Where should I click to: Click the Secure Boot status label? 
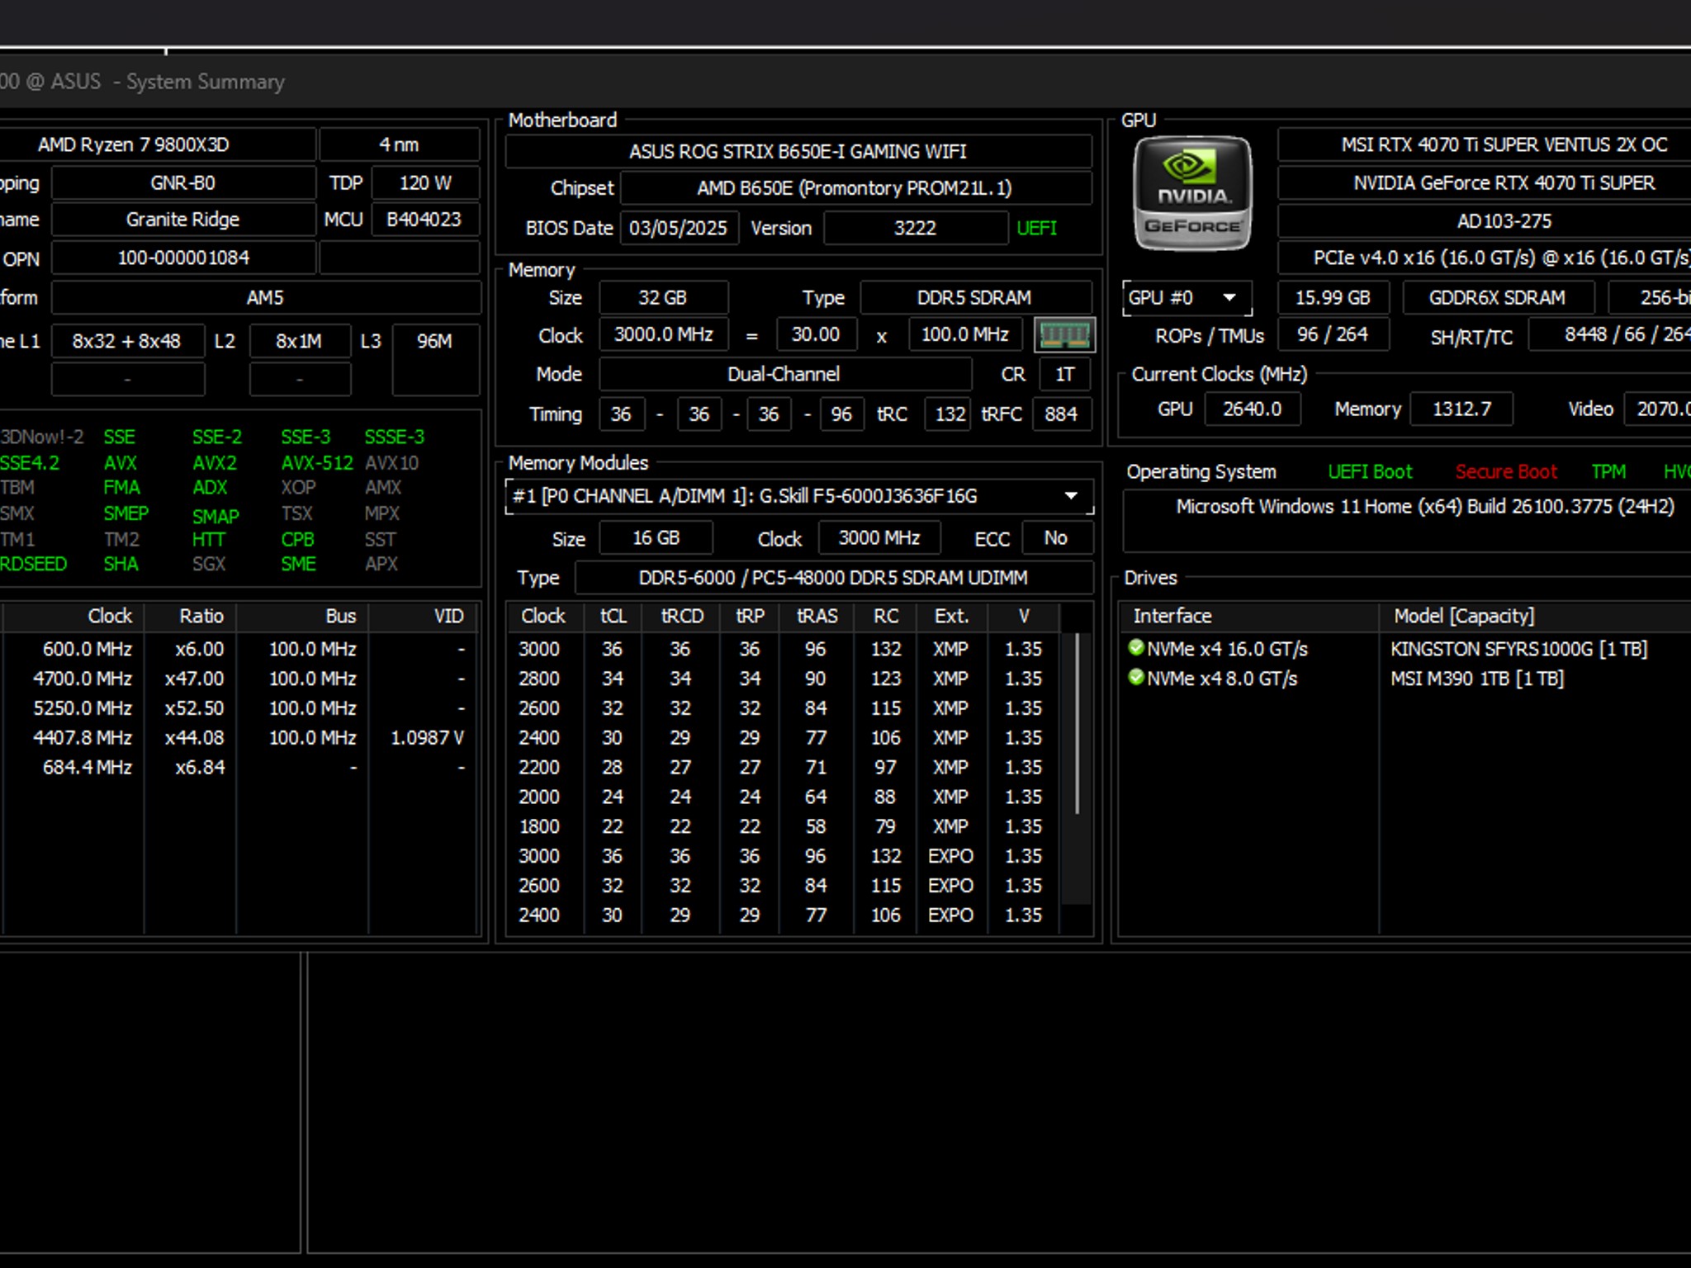tap(1505, 472)
